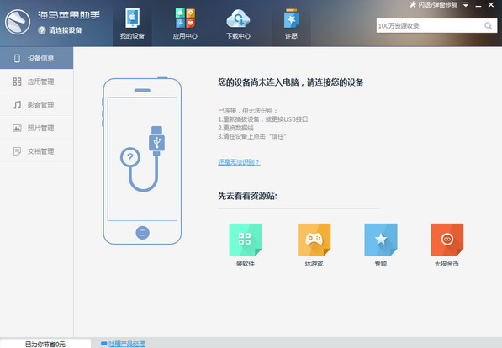Open the 许愿 wish tab
The height and width of the screenshot is (348, 502).
click(291, 24)
